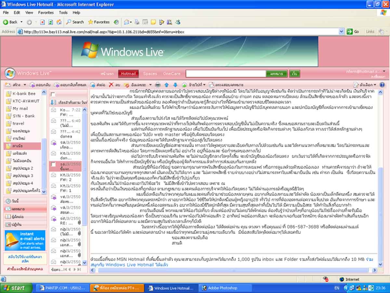390x293 pixels.
Task: Switch to the Spaces tab
Action: 150,73
